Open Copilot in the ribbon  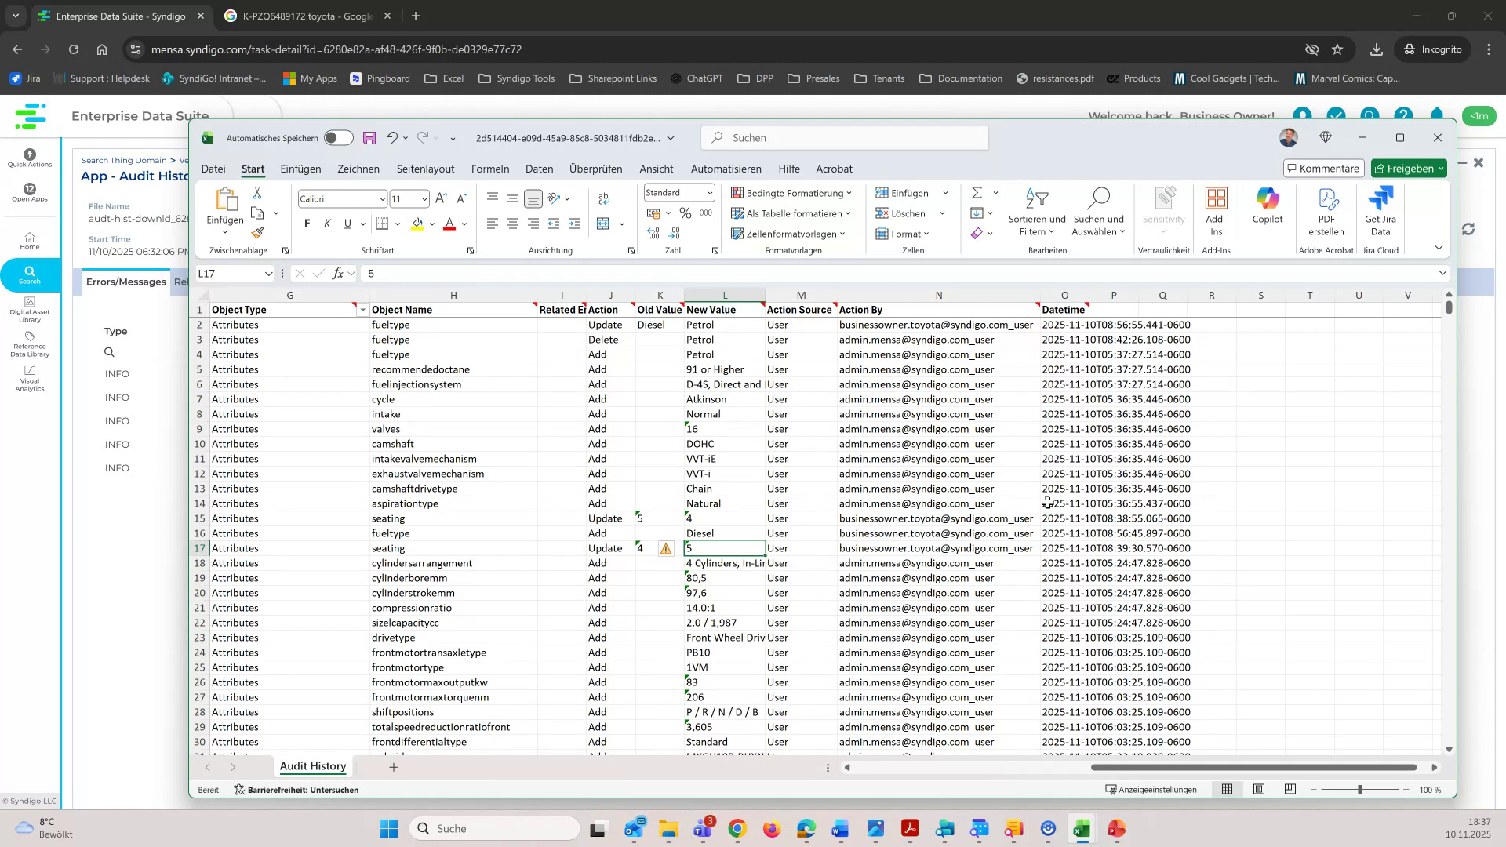pos(1267,213)
